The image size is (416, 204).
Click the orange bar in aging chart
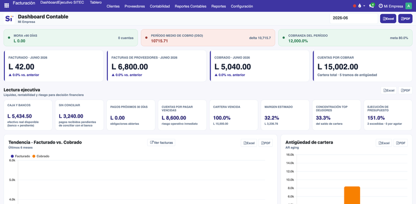(x=352, y=195)
